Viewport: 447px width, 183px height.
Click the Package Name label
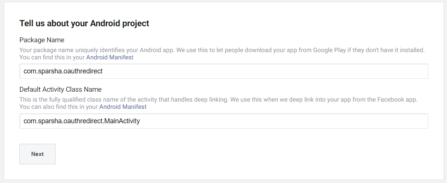coord(42,40)
